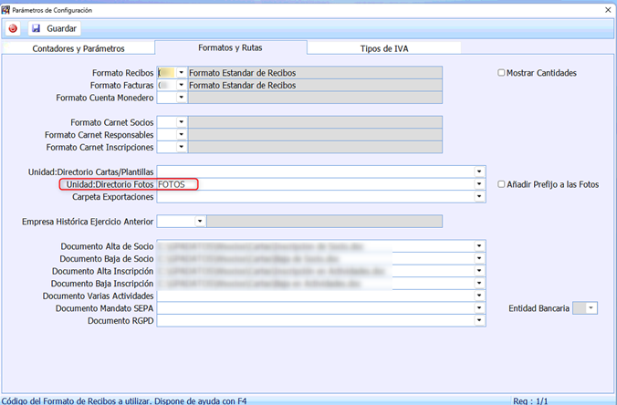
Task: Select the Formatos y Rutas tab
Action: (x=231, y=47)
